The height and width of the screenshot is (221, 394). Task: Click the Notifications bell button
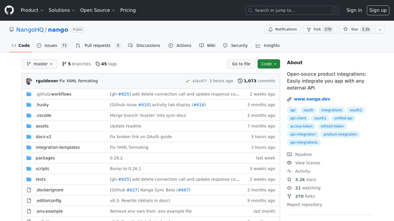click(282, 29)
